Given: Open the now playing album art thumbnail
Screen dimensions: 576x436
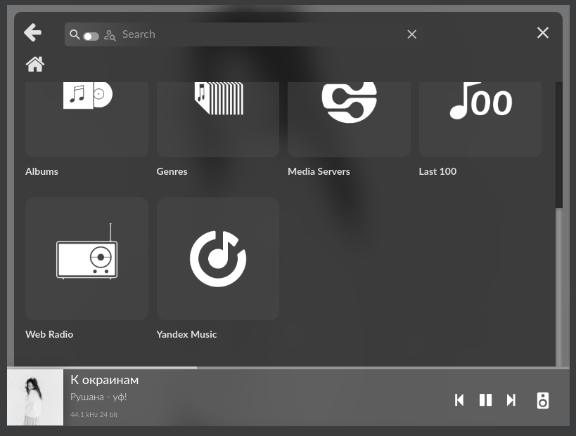Looking at the screenshot, I should 35,397.
